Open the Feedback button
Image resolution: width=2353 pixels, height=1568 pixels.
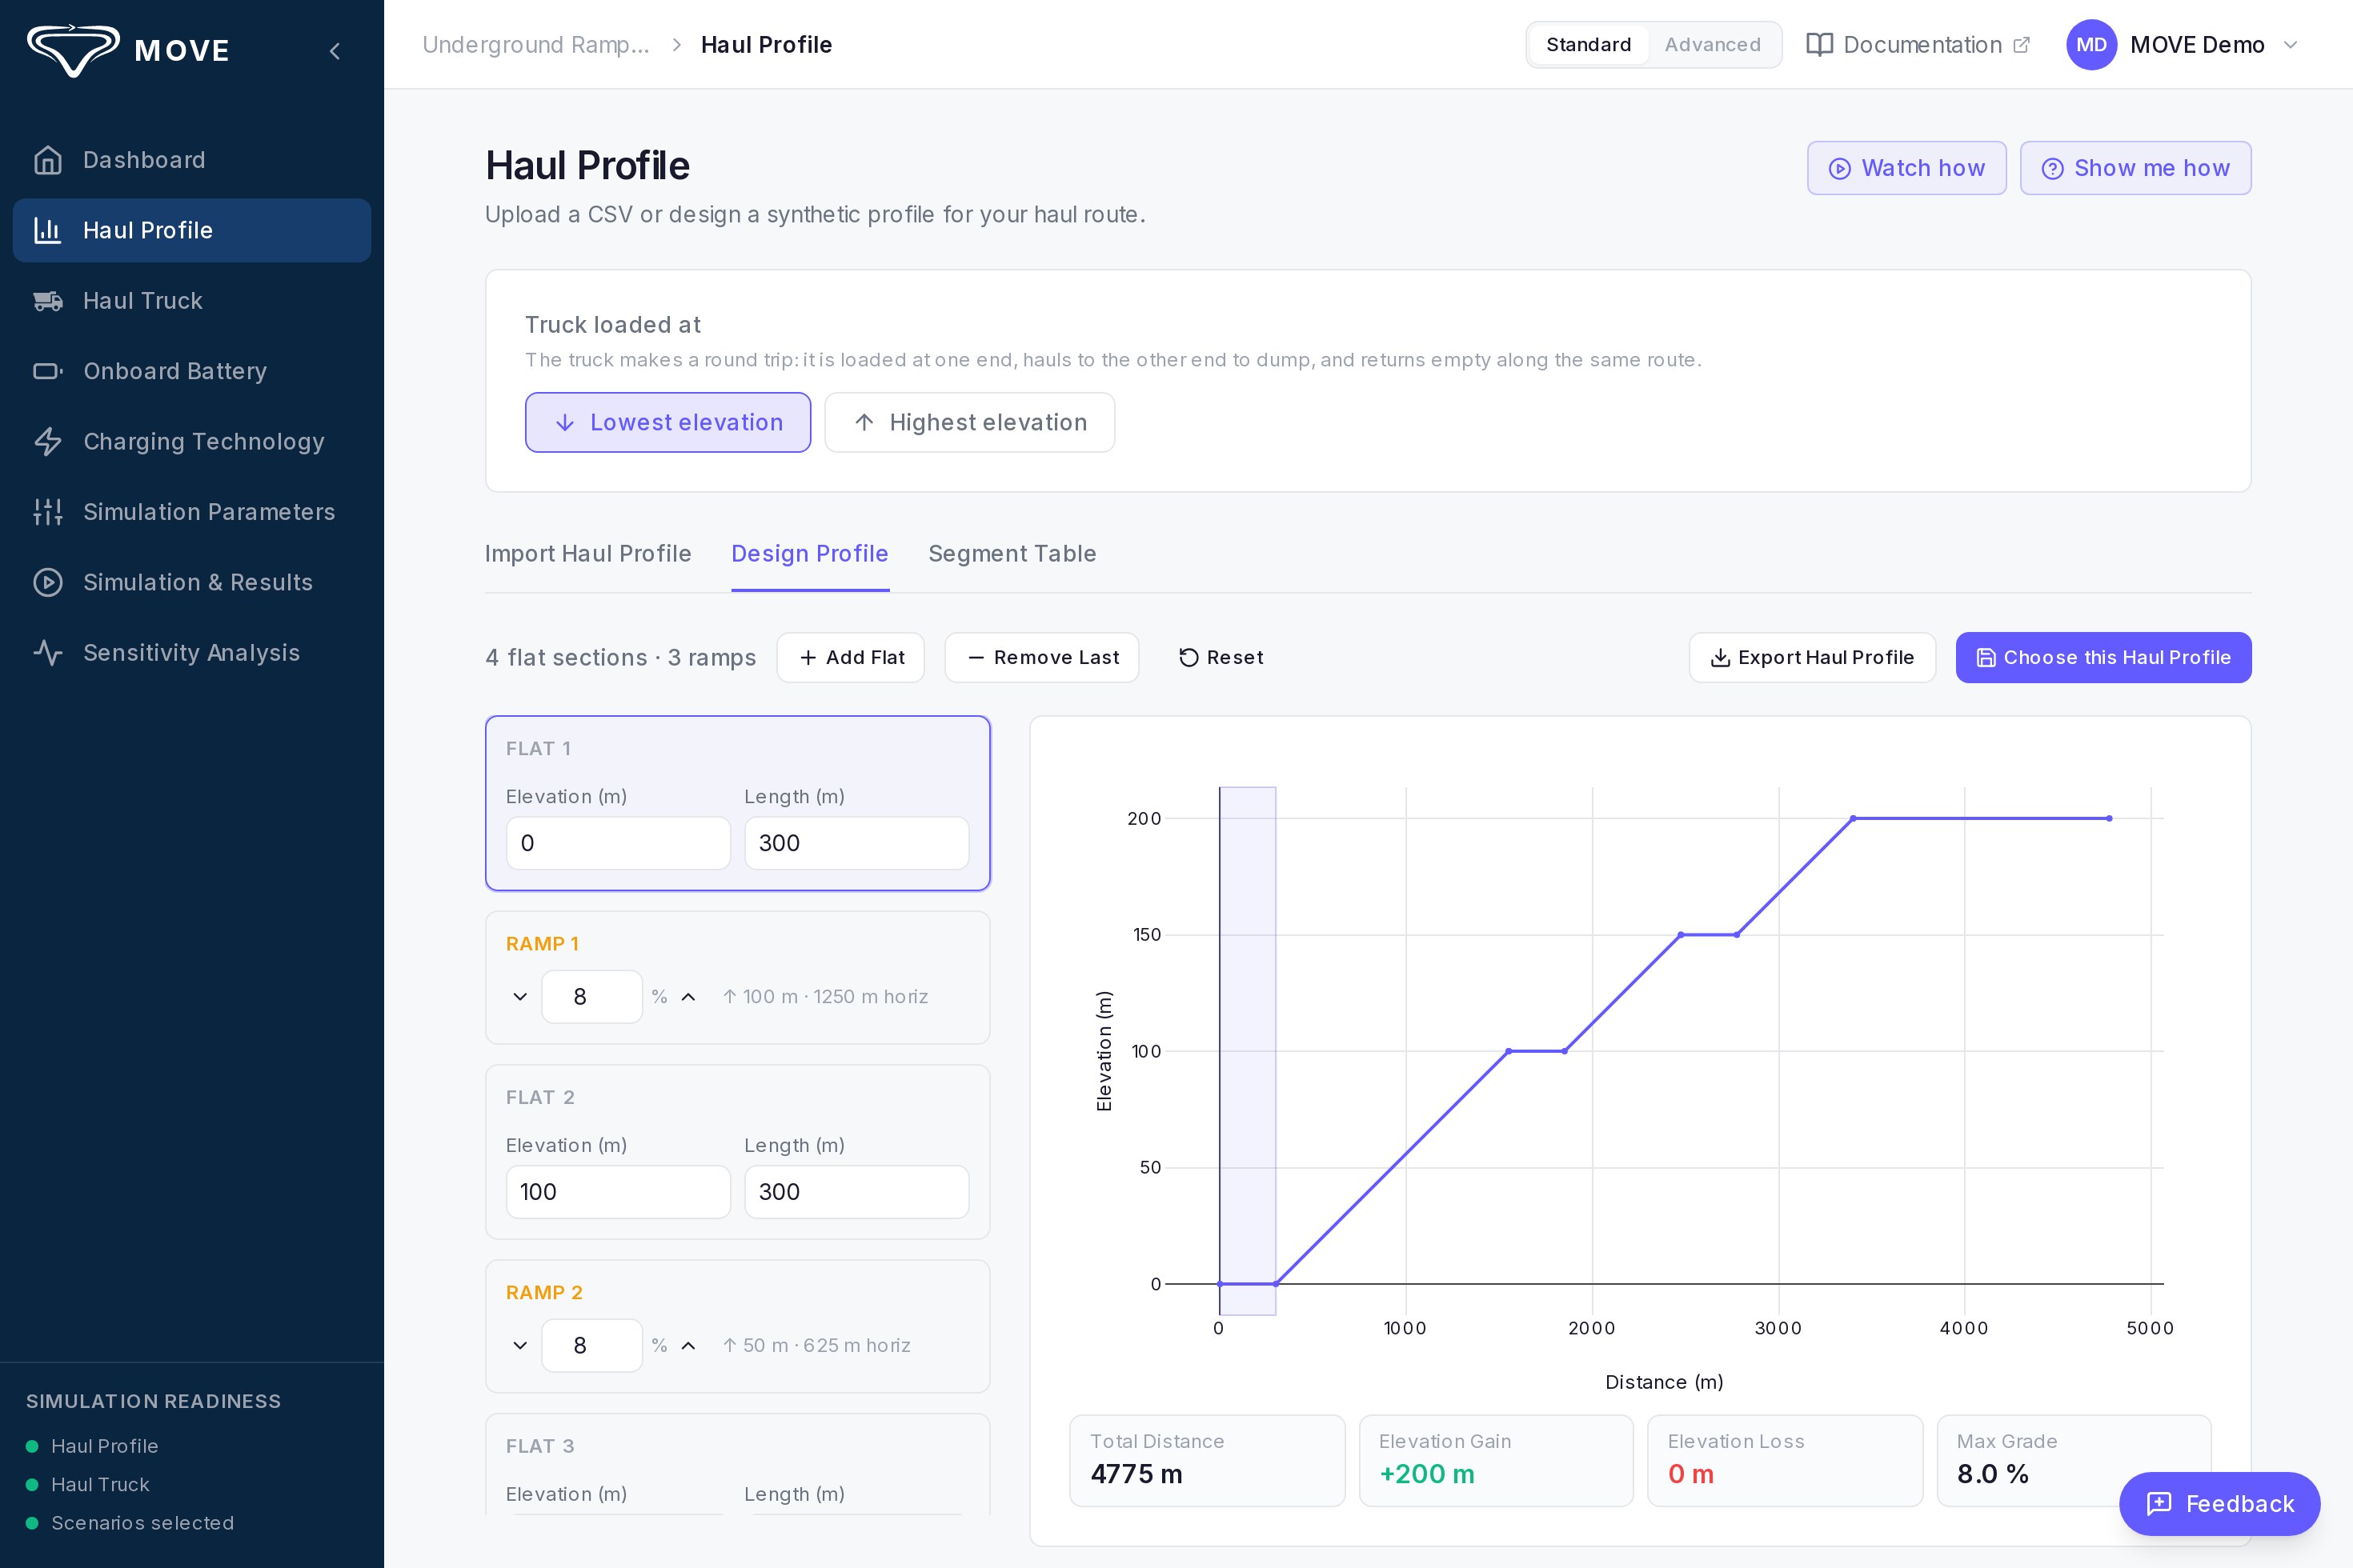coord(2220,1504)
